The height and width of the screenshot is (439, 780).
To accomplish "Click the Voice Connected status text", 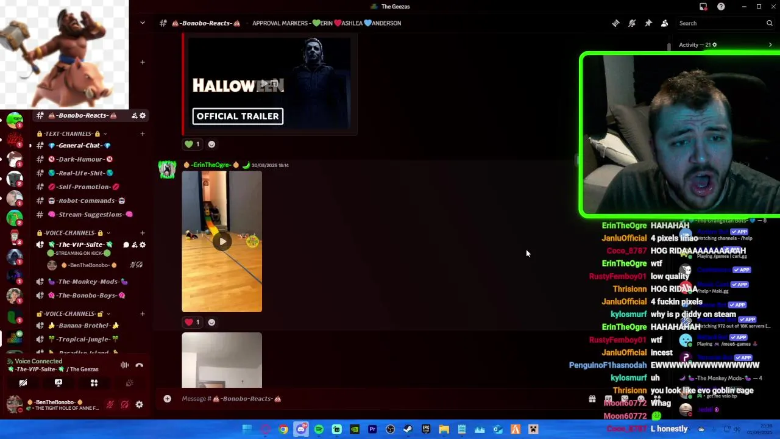I will 38,362.
